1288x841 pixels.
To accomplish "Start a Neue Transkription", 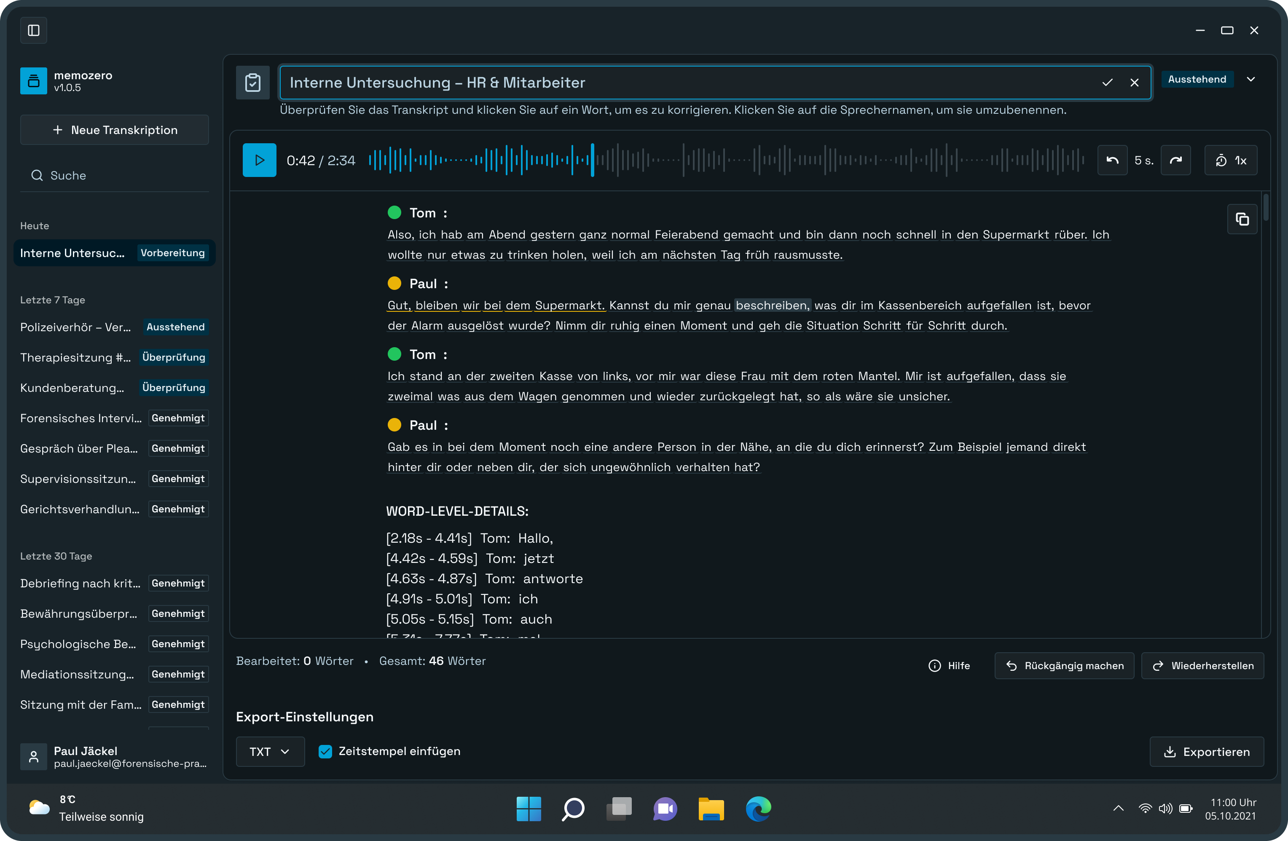I will 114,130.
